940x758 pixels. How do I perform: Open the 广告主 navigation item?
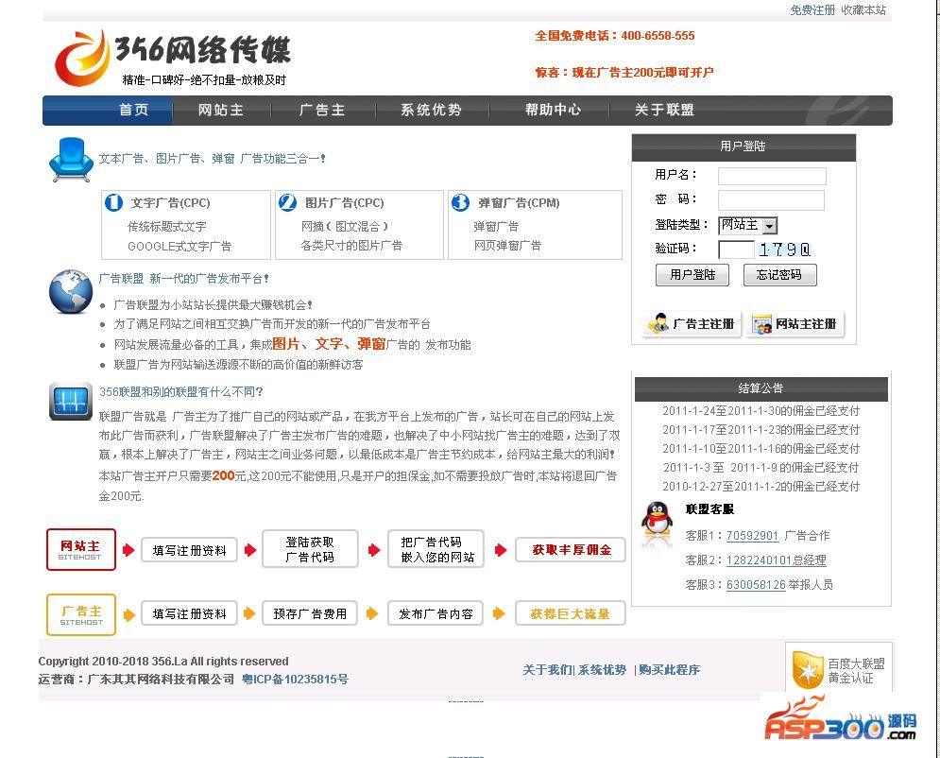pyautogui.click(x=322, y=111)
